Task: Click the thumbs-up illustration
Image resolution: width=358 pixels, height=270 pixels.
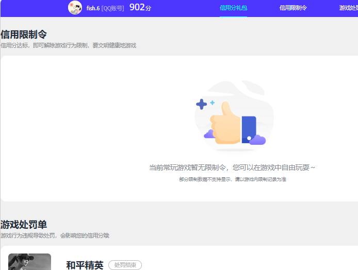Action: tap(233, 116)
